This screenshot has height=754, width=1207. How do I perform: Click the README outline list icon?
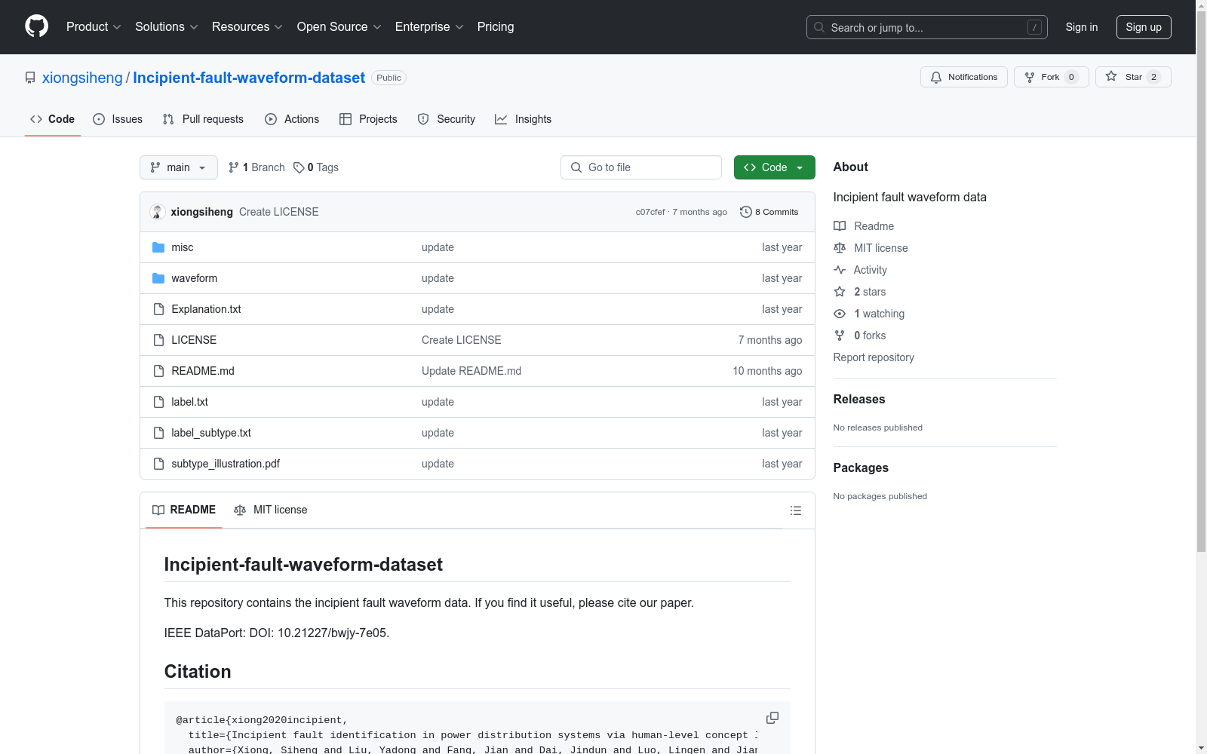point(795,510)
